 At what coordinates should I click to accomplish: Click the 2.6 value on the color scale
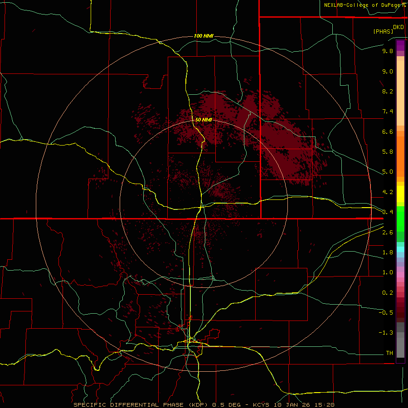pos(388,233)
